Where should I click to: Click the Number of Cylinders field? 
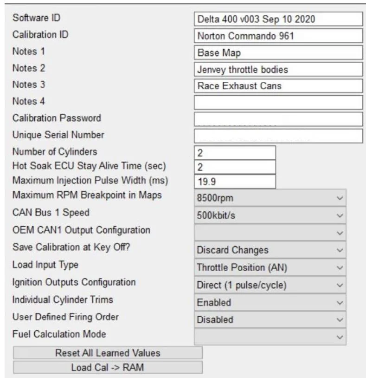click(x=235, y=153)
